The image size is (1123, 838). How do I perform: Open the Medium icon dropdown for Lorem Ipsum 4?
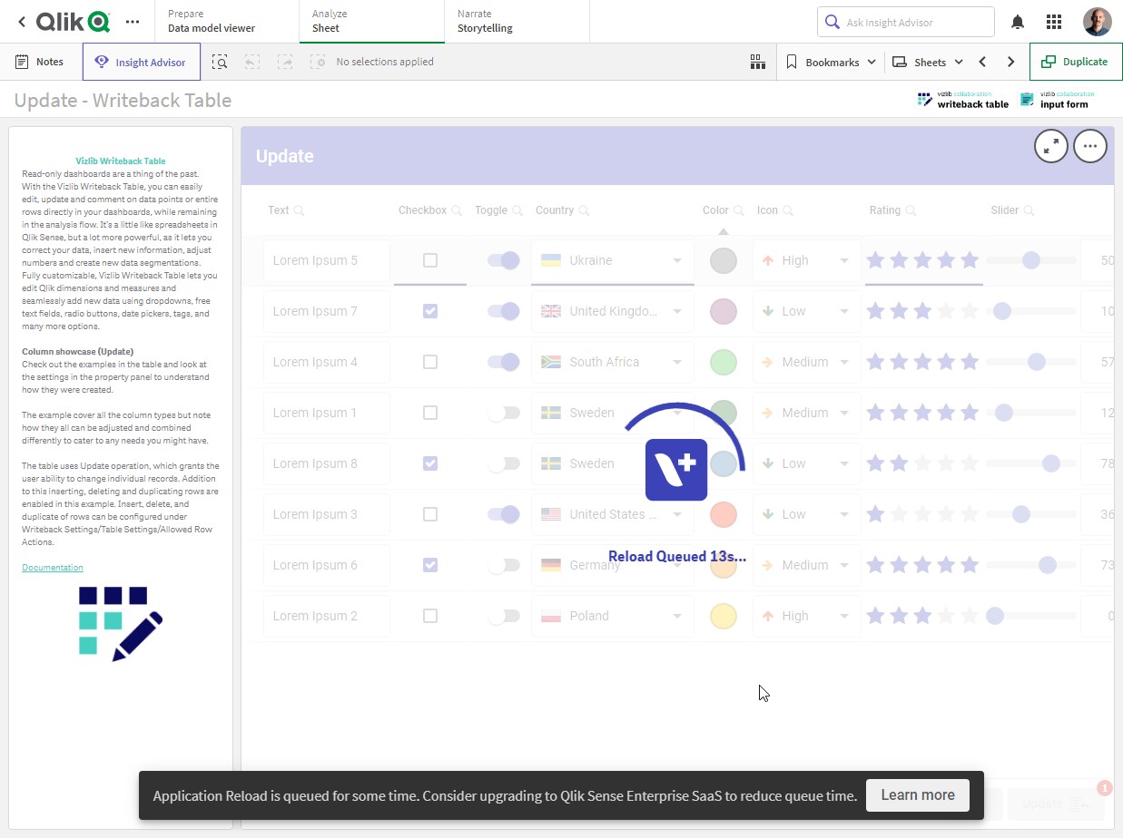point(806,362)
